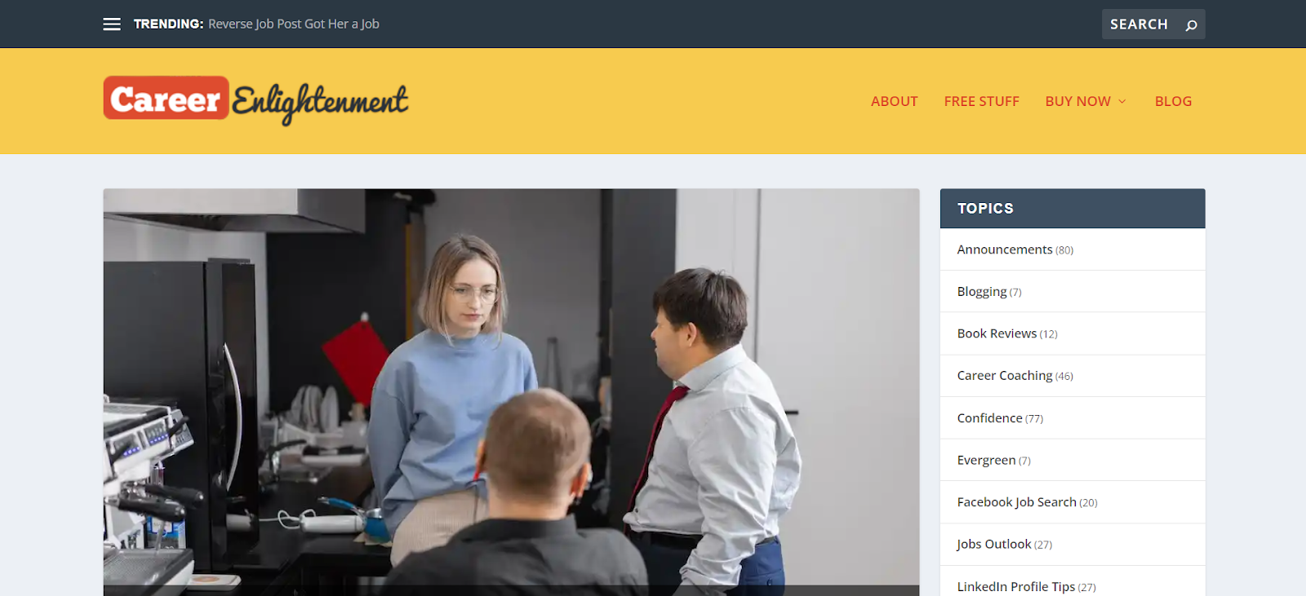This screenshot has height=596, width=1306.
Task: Browse Facebook Job Search topic
Action: click(1016, 502)
